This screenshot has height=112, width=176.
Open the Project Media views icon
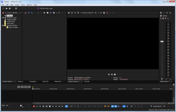point(54,13)
